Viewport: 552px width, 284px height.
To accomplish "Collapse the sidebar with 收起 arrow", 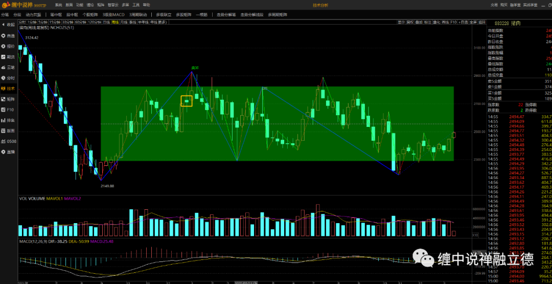I will [x=8, y=25].
